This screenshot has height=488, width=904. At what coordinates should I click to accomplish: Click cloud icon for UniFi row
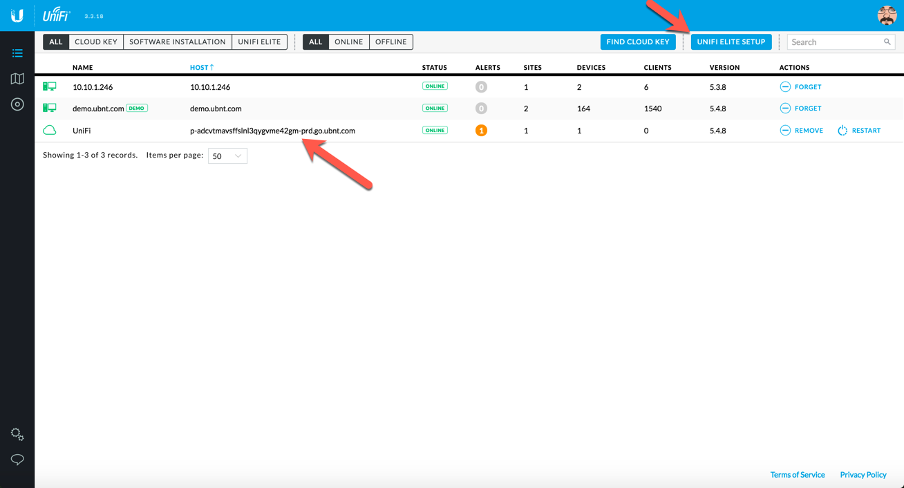coord(50,130)
